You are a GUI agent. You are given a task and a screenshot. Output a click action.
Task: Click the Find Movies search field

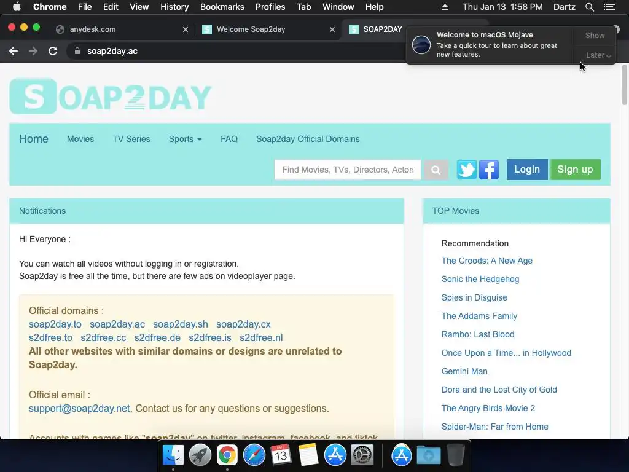(348, 170)
